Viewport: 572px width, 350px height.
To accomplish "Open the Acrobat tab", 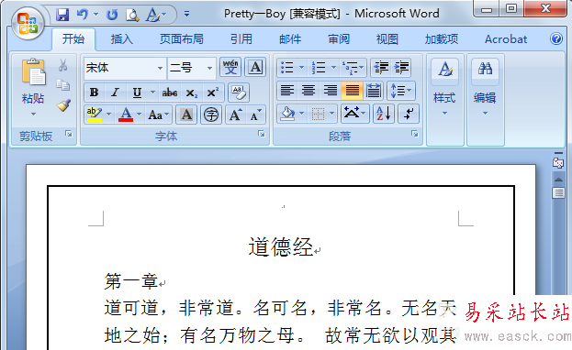I will tap(506, 39).
